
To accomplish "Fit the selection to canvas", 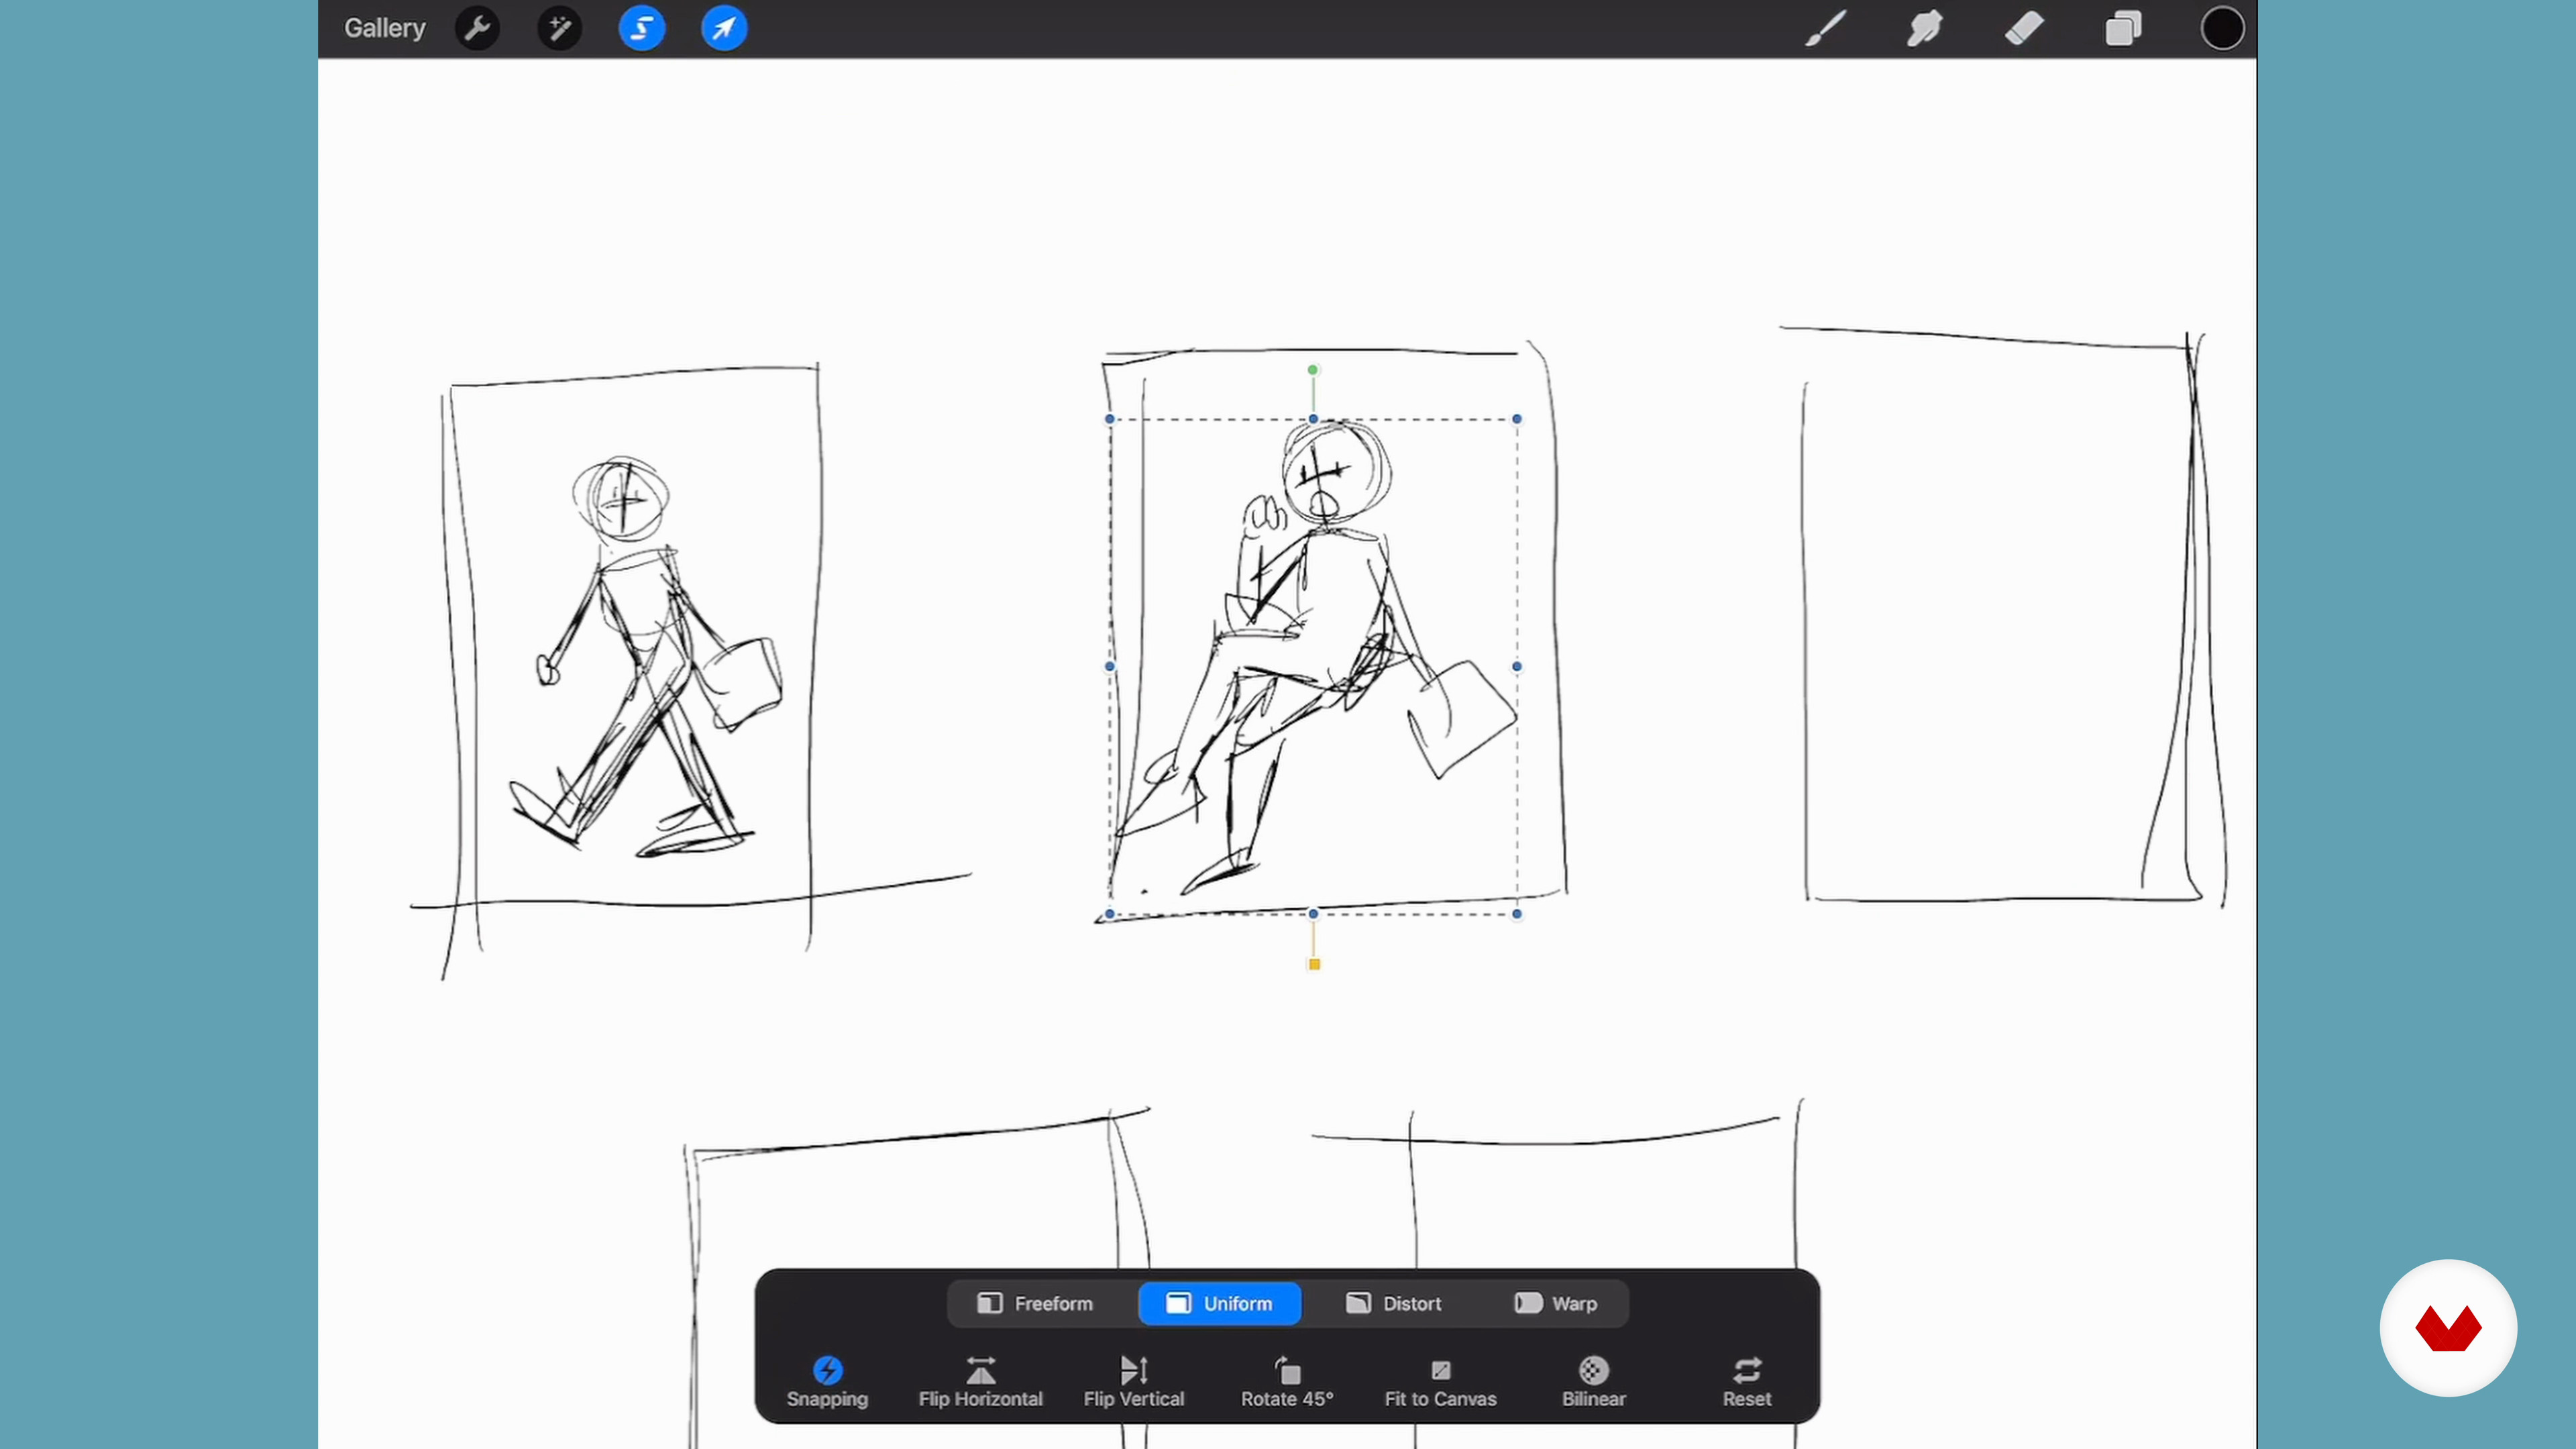I will (x=1440, y=1382).
